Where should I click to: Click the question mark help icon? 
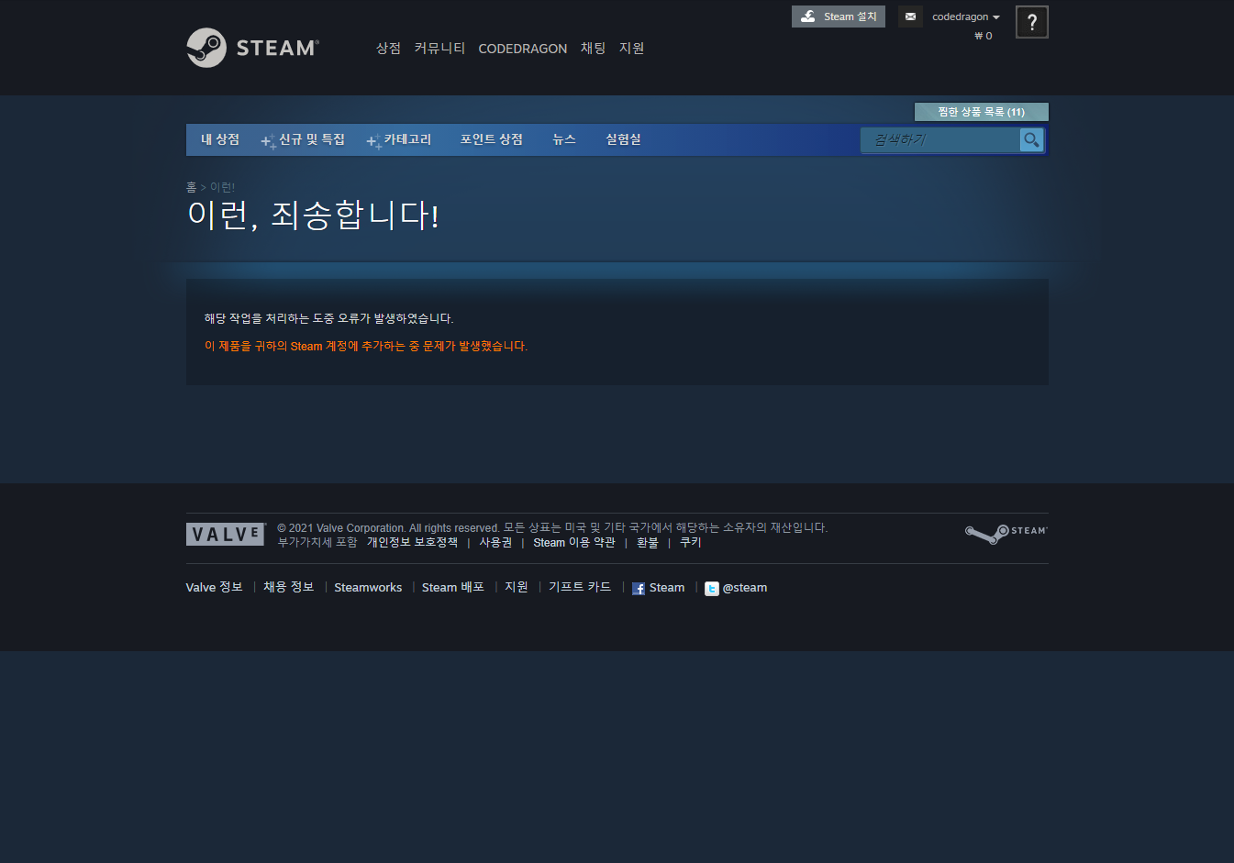pyautogui.click(x=1032, y=22)
